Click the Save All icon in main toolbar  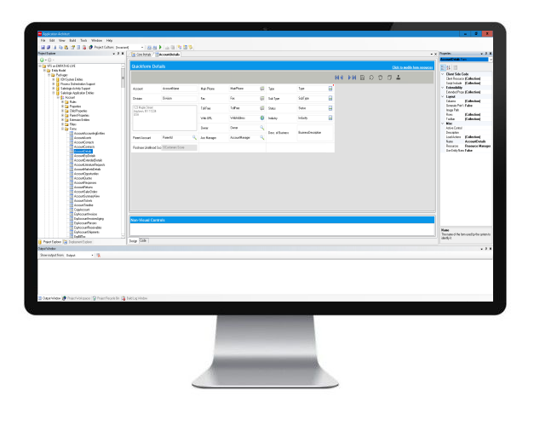pos(49,48)
